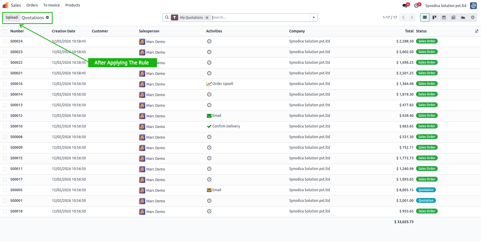This screenshot has width=481, height=242.
Task: Sort by Salesperson column header
Action: click(x=149, y=31)
